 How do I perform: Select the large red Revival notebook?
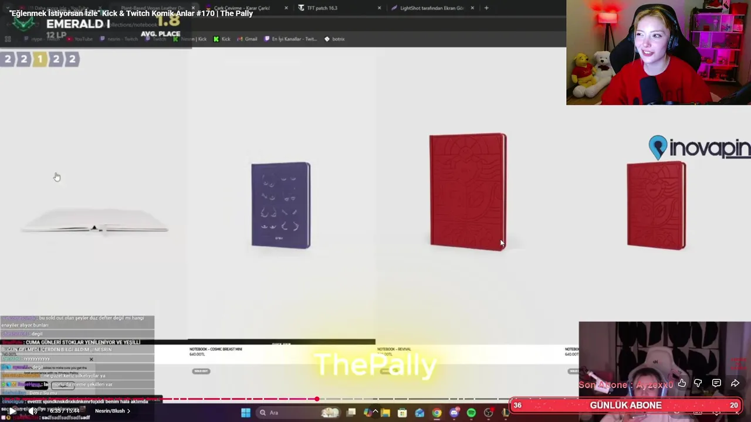[x=468, y=192]
